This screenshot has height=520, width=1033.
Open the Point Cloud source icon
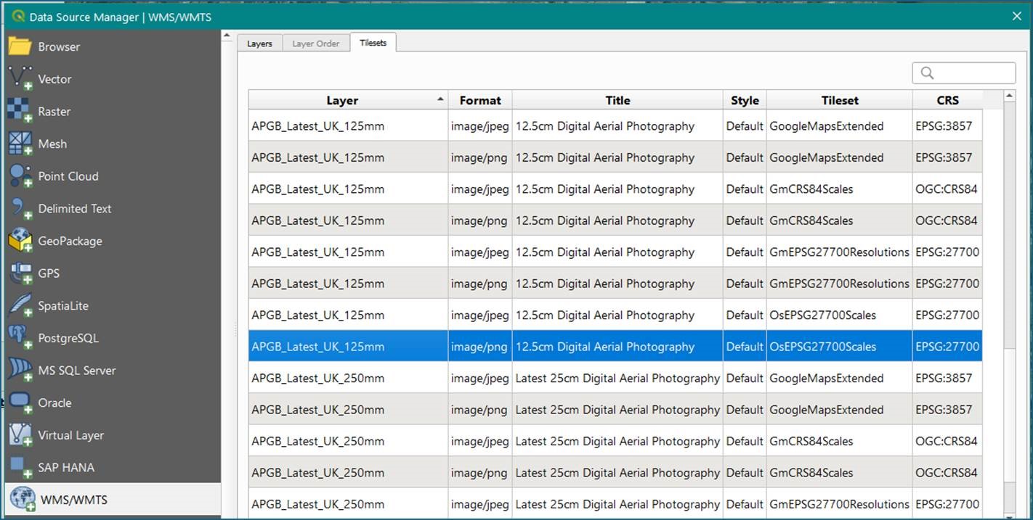point(20,176)
